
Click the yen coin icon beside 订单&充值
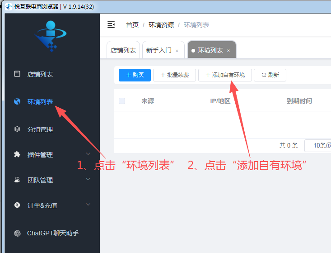17,205
